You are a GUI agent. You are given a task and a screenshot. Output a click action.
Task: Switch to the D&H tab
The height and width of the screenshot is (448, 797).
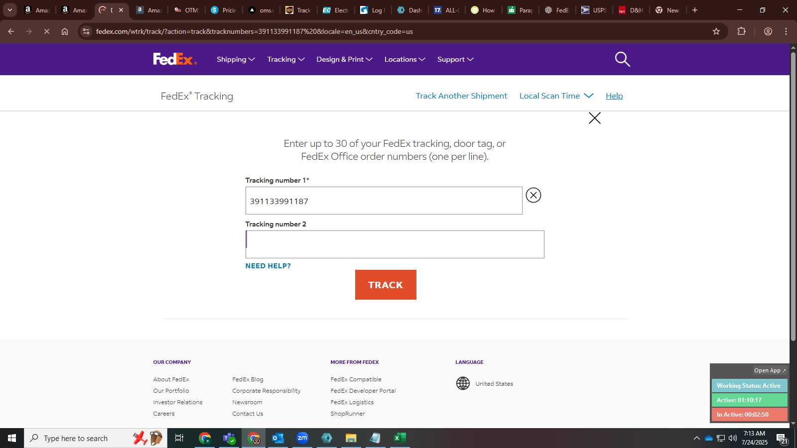(x=631, y=10)
